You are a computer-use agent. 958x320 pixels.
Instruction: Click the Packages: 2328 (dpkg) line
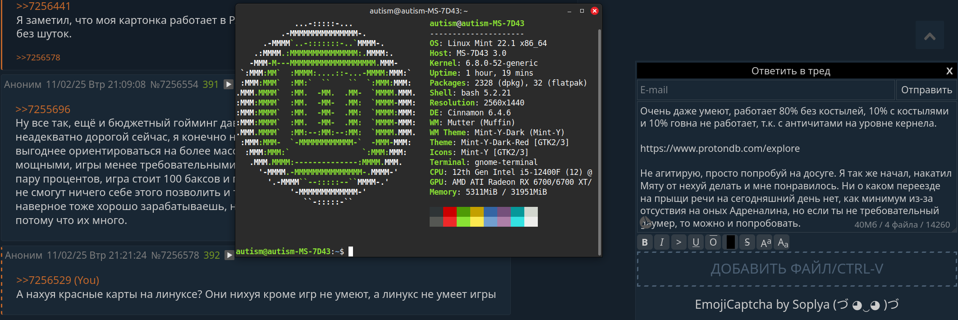[x=509, y=83]
